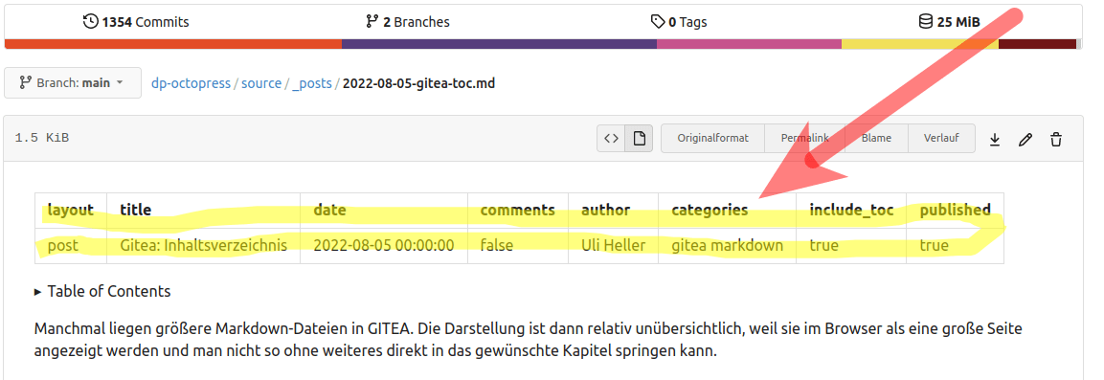Screen dimensions: 1104x380
Task: Download the file with the download icon
Action: 994,140
